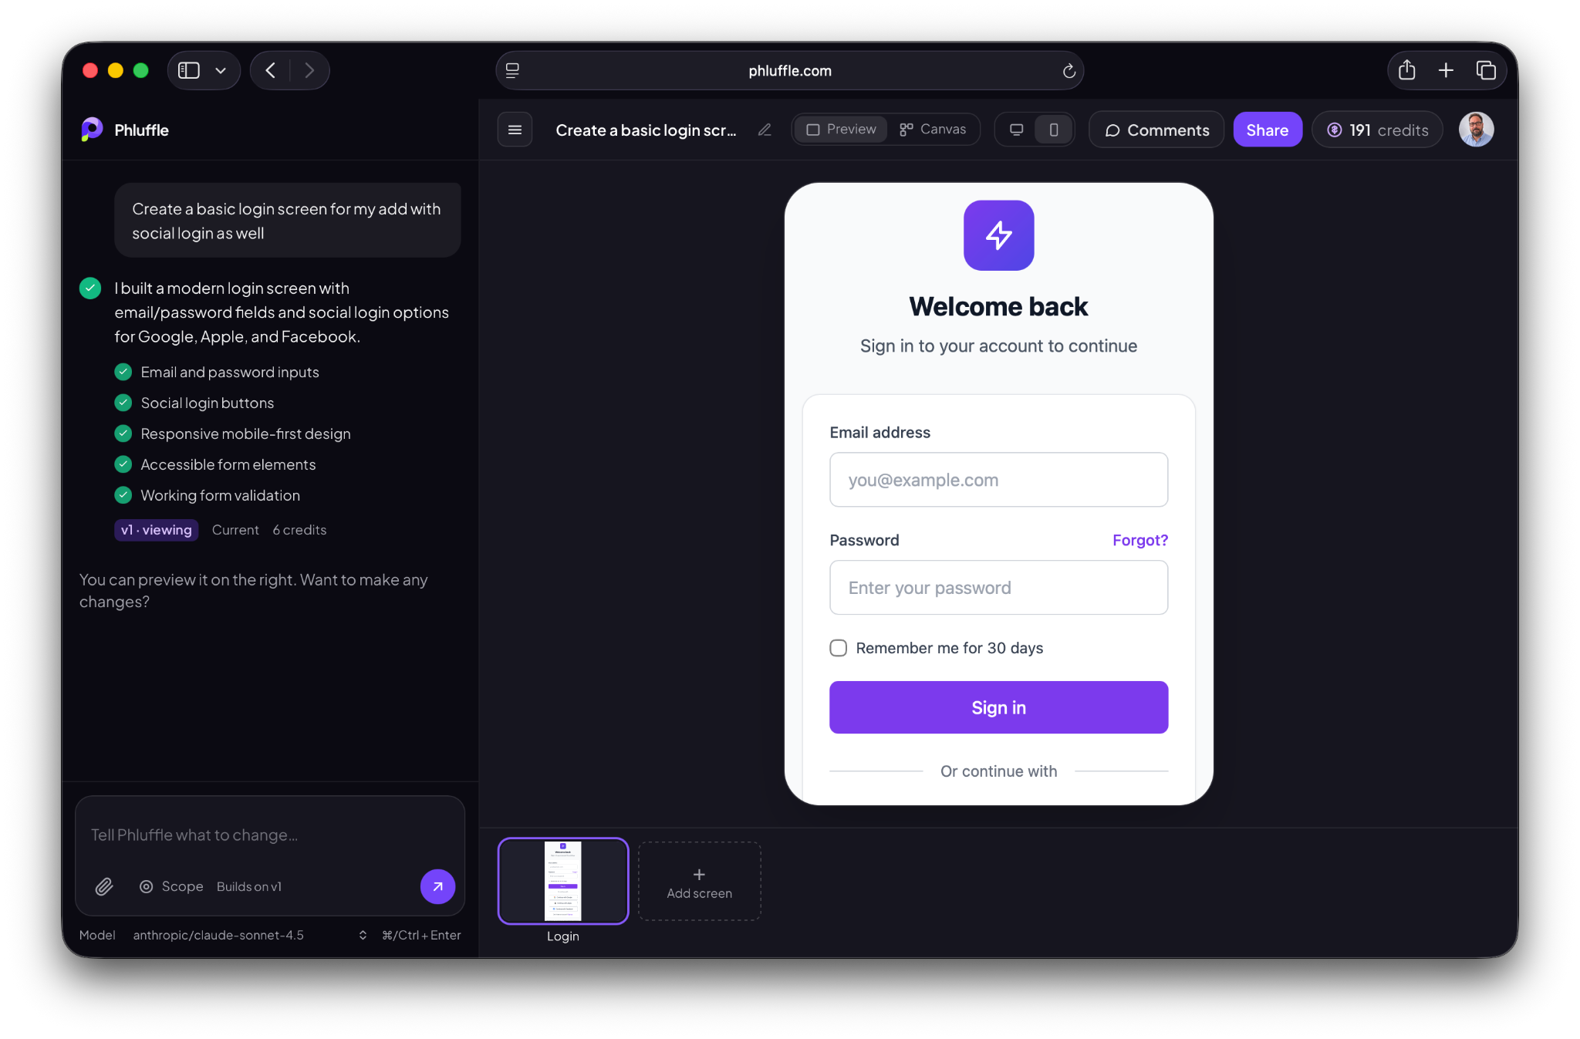Click the Forgot? link

point(1139,540)
